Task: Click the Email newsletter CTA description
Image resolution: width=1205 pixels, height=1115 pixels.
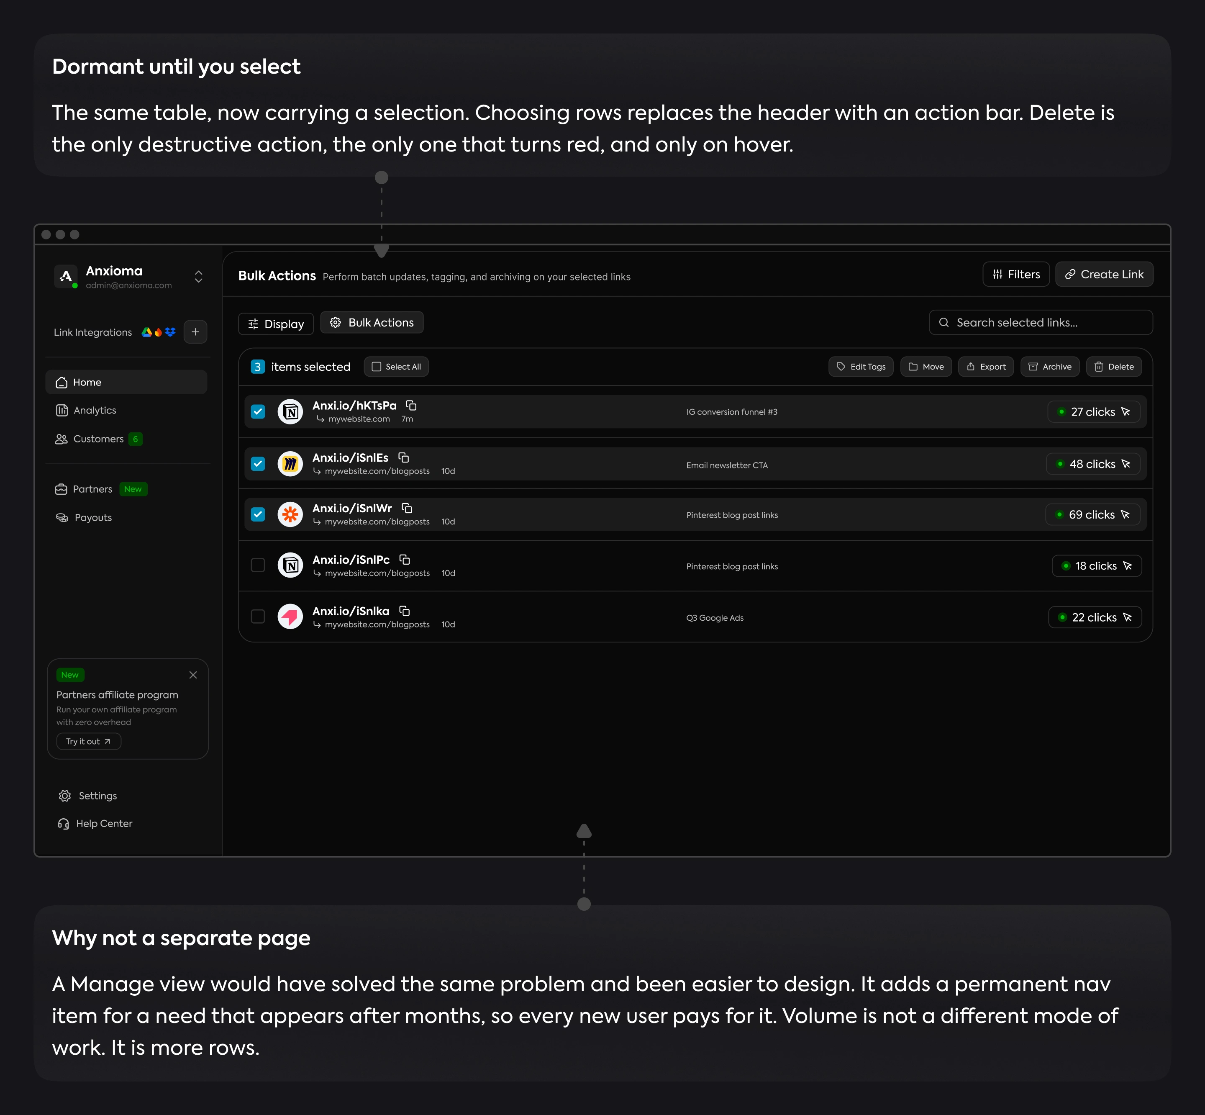Action: coord(727,465)
